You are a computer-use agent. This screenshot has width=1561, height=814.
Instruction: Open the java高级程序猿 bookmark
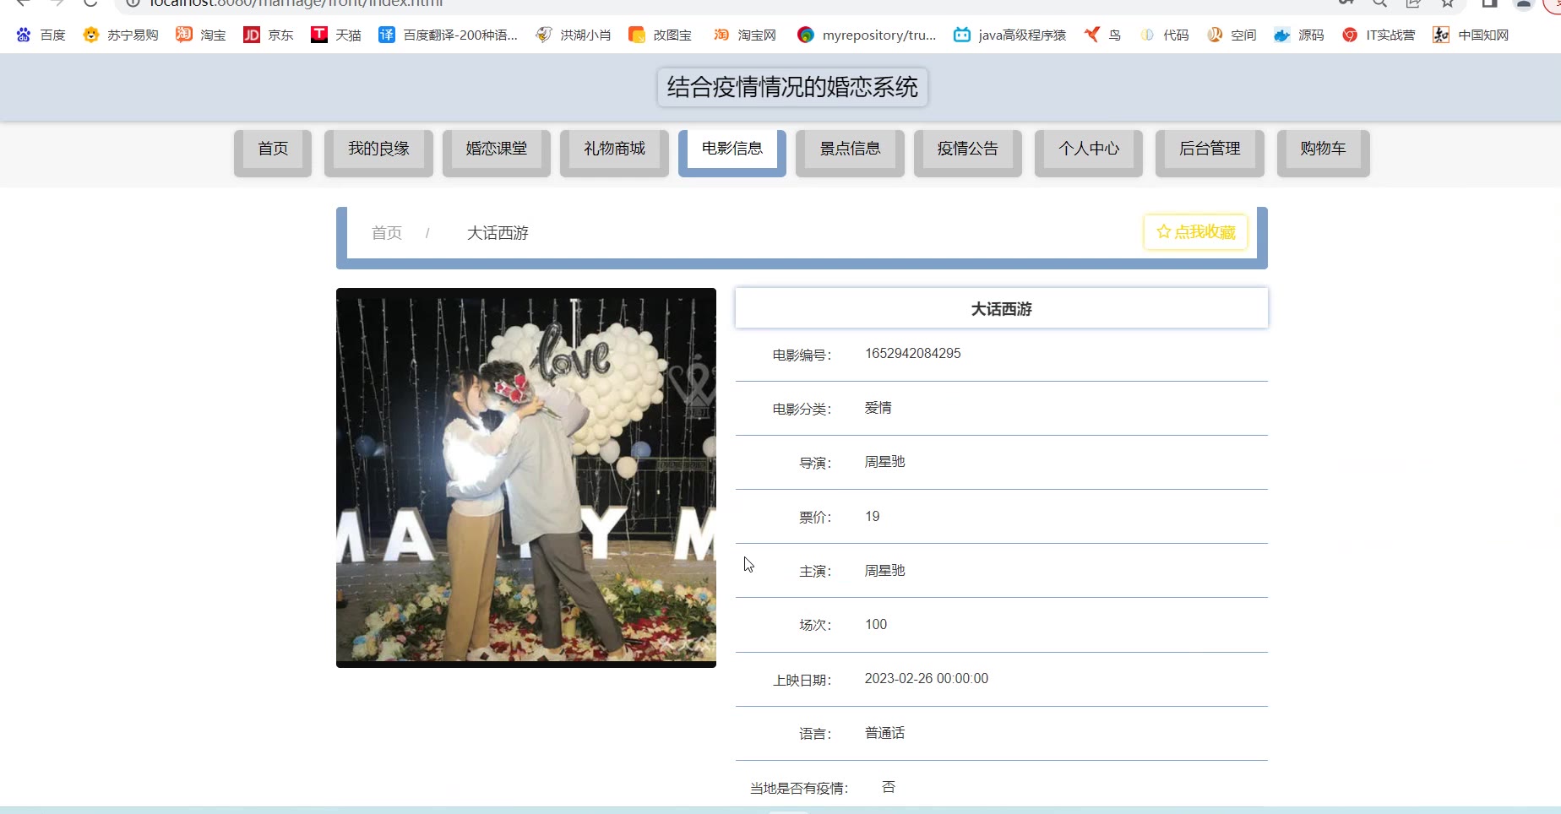tap(1009, 35)
